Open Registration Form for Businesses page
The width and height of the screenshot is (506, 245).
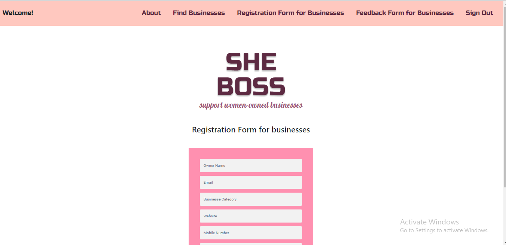click(x=290, y=12)
